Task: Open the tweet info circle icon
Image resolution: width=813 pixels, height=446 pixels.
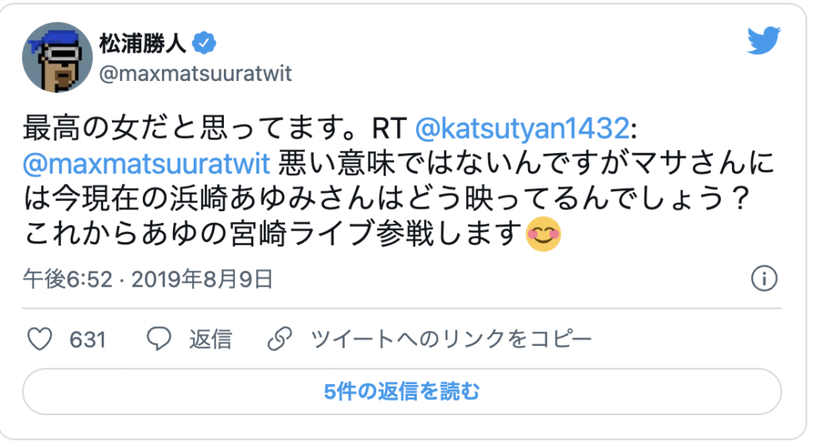Action: (765, 279)
